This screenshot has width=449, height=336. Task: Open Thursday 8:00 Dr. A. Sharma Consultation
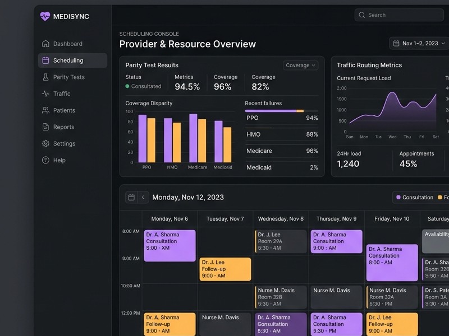point(336,241)
